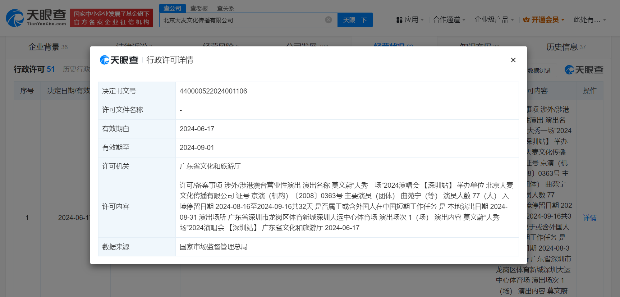Close the 行政许可详情 dialog
Image resolution: width=620 pixels, height=297 pixels.
point(513,60)
